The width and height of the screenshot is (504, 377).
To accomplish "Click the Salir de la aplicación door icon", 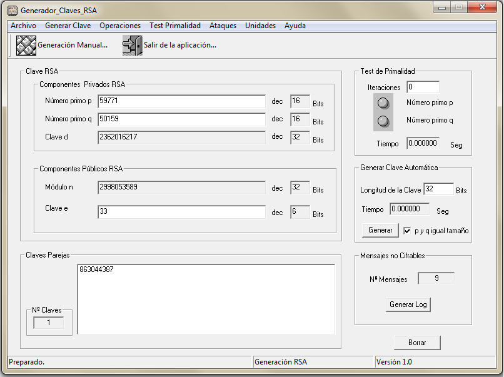I will click(132, 46).
